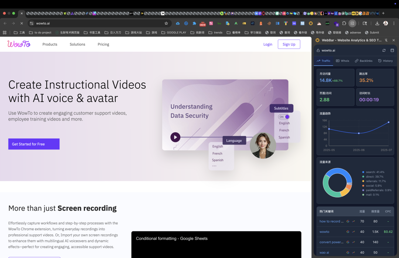Unpin the WebBar side panel
The image size is (399, 258).
(386, 40)
